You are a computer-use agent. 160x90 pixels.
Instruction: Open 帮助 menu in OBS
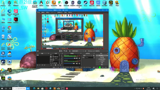(70, 12)
